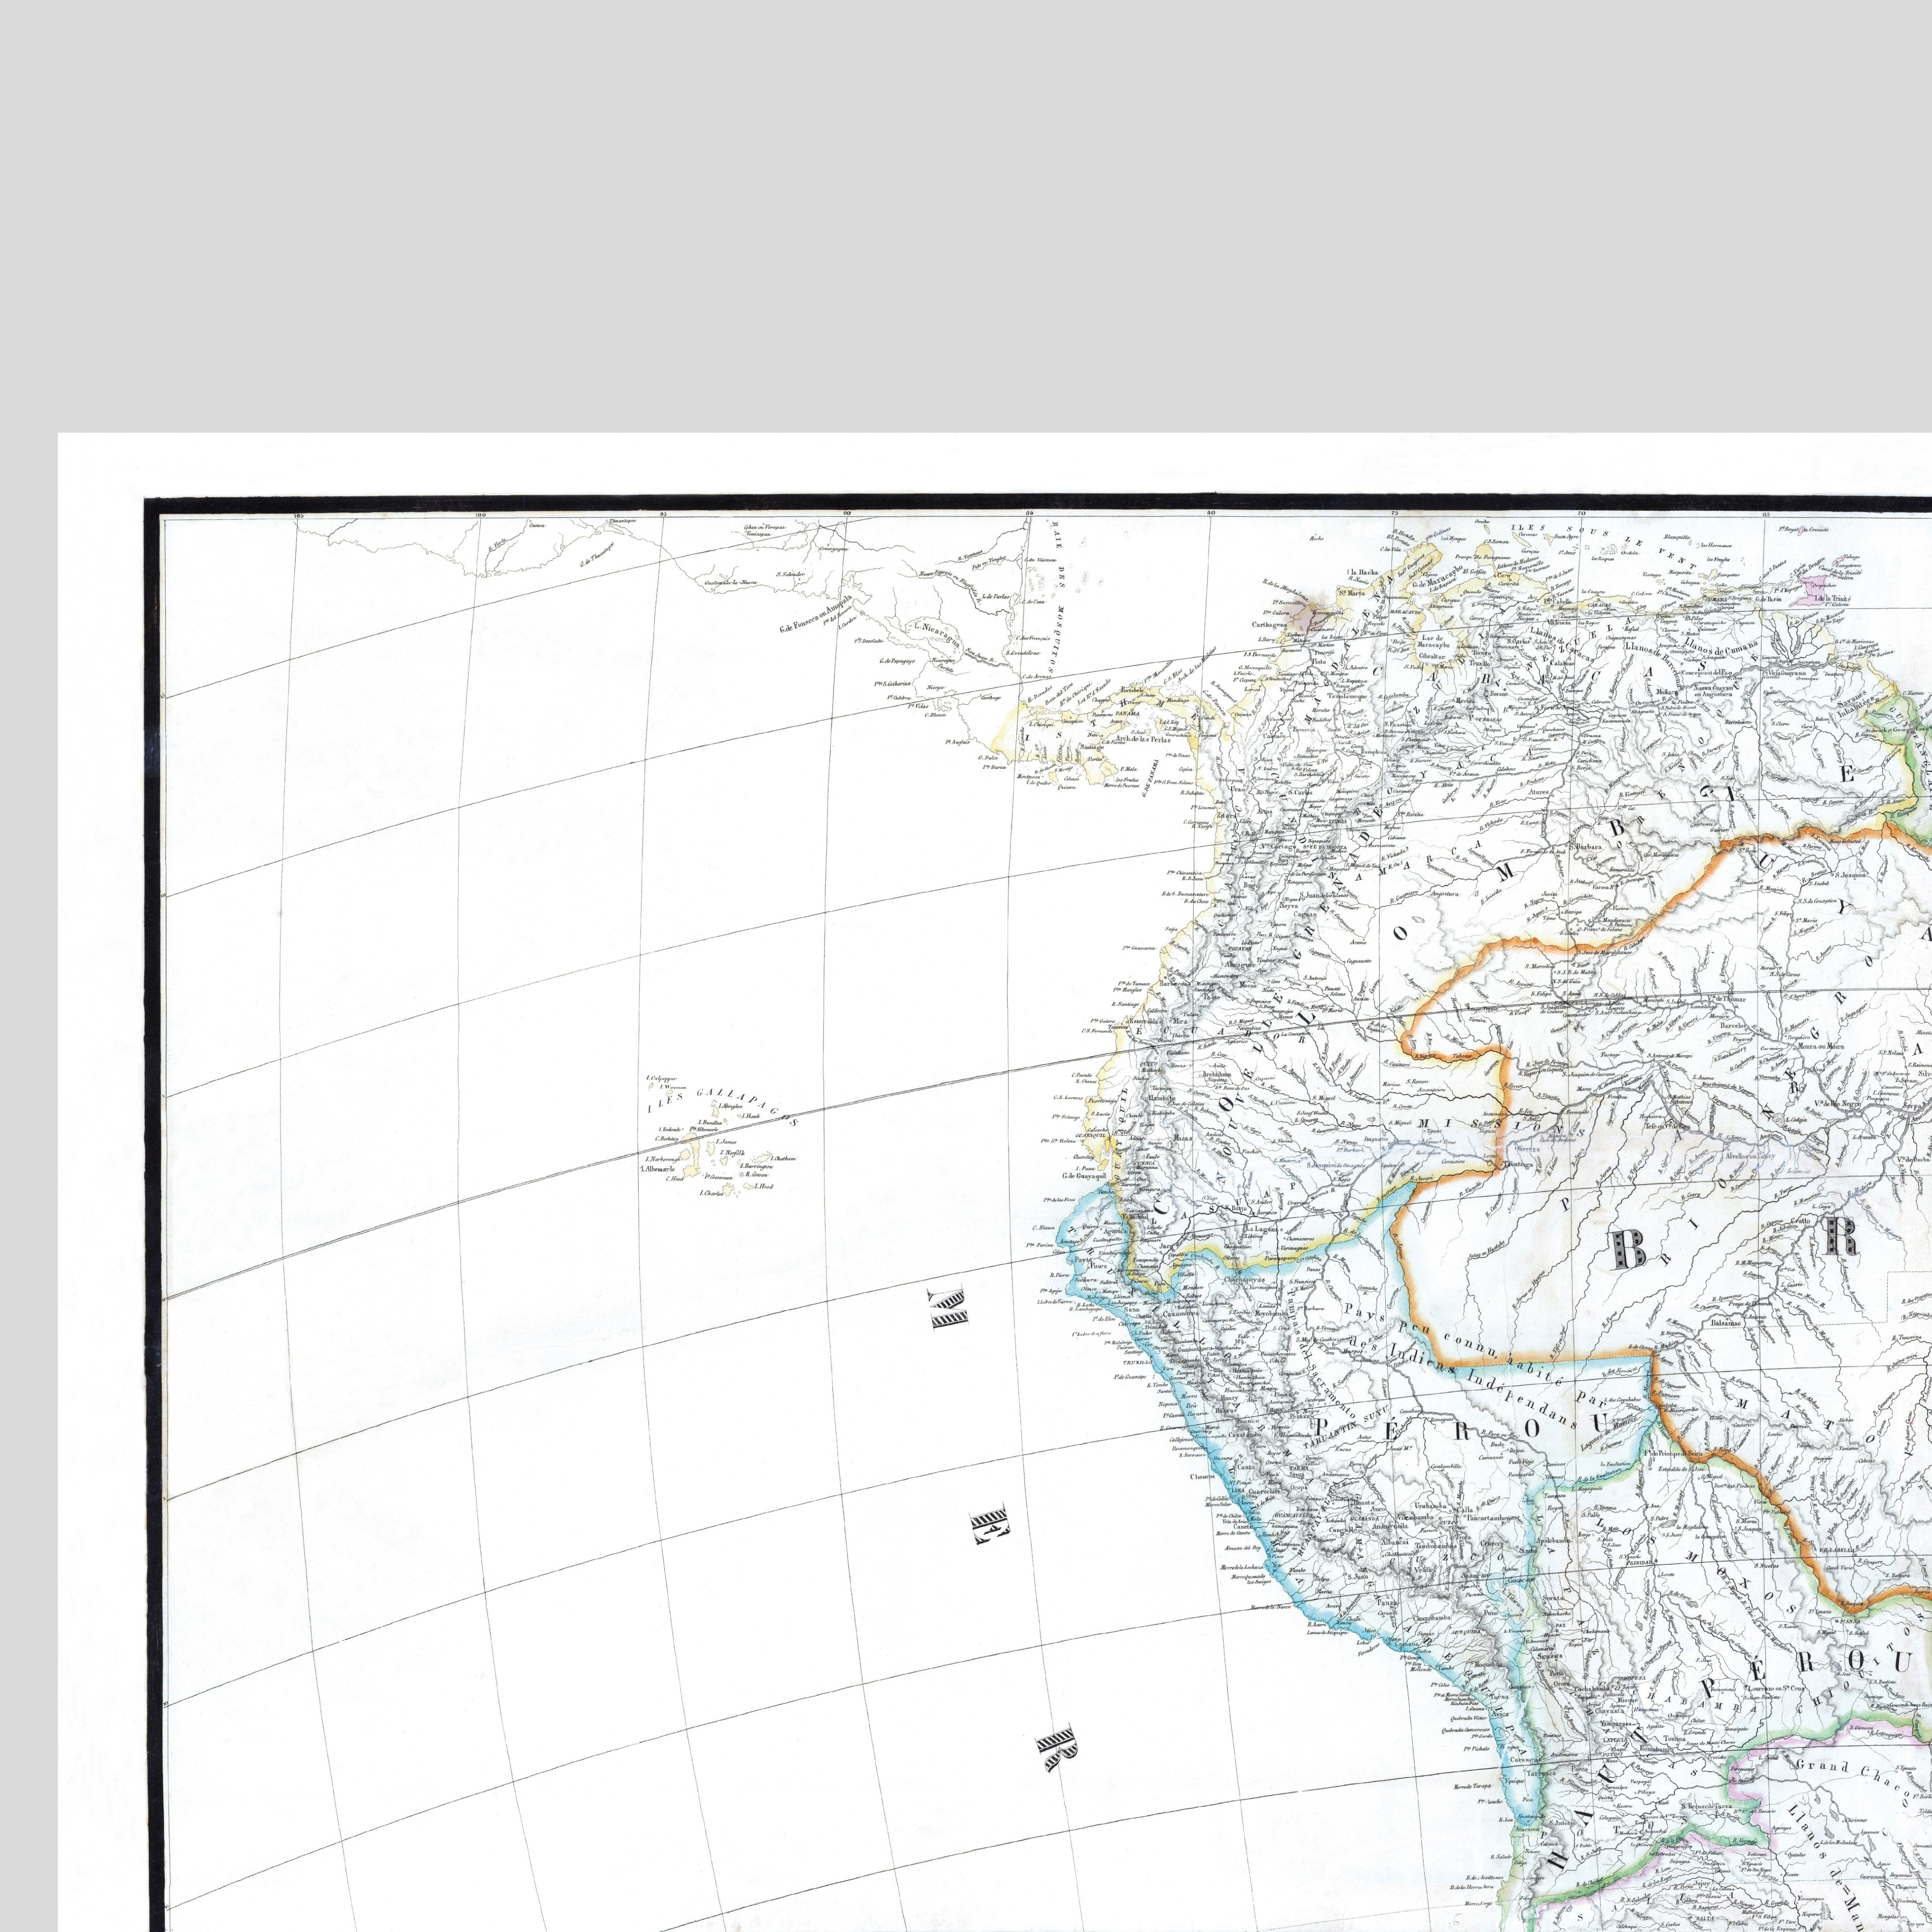Click the 'Atures' label
The width and height of the screenshot is (1932, 1932).
click(x=1539, y=792)
